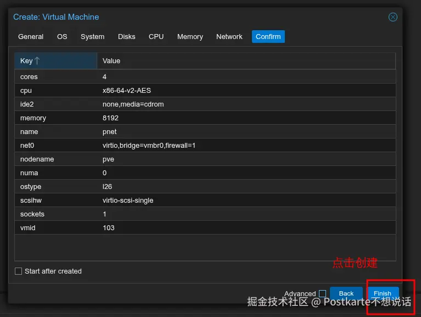Click the Back button
Viewport: 421px width, 317px height.
pyautogui.click(x=346, y=293)
